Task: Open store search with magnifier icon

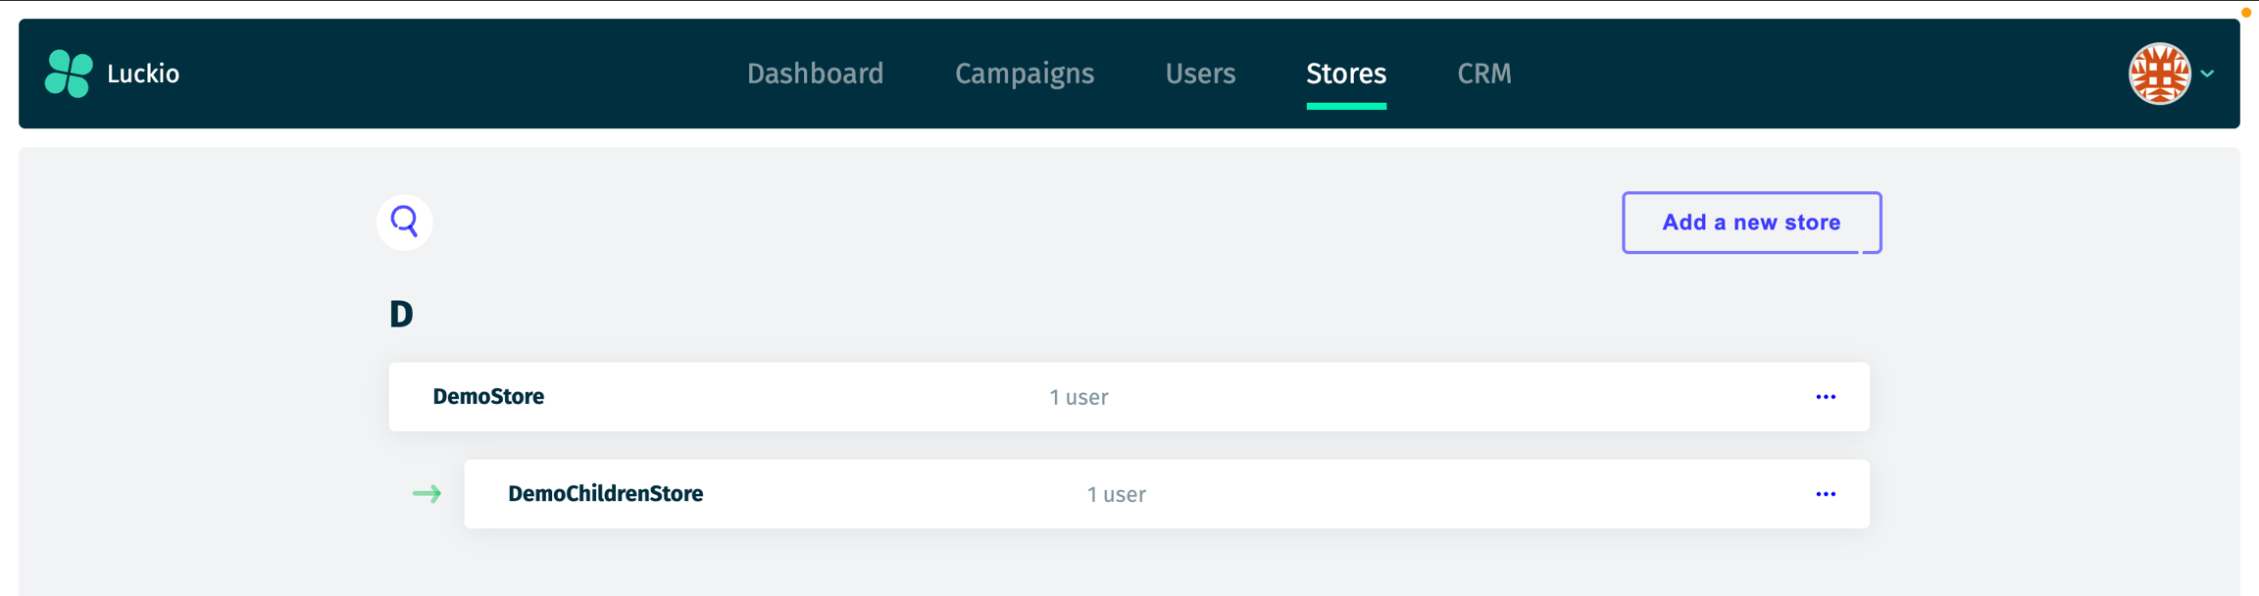Action: coord(404,223)
